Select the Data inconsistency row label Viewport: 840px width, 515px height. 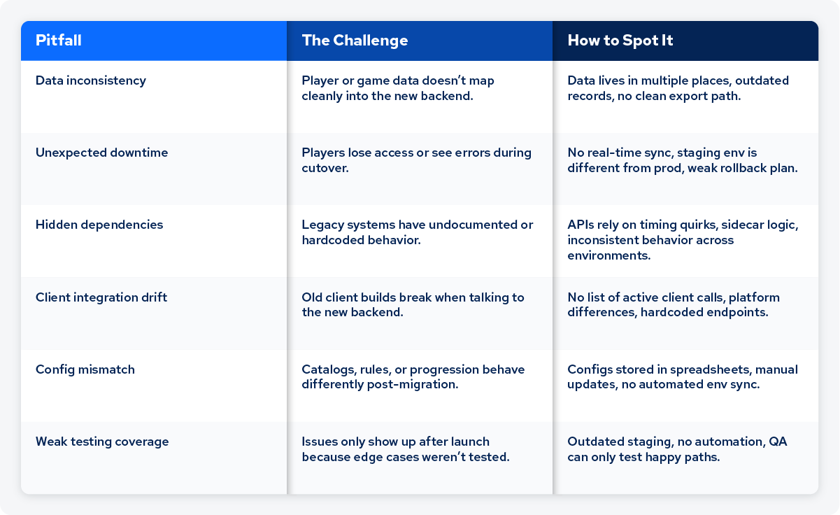point(91,80)
